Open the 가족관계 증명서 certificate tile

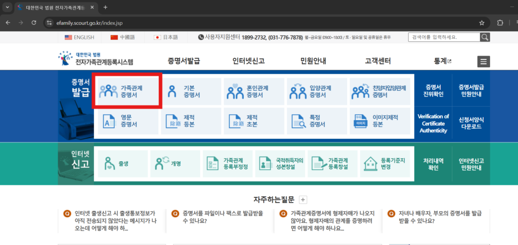[126, 91]
